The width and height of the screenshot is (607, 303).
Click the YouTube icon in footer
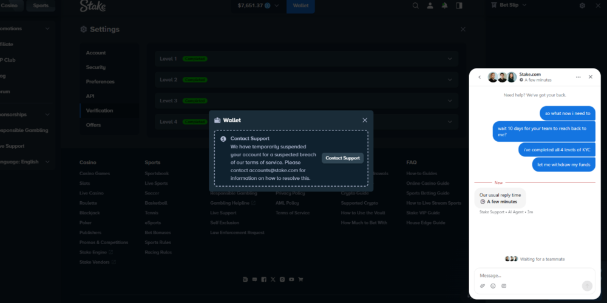point(291,279)
